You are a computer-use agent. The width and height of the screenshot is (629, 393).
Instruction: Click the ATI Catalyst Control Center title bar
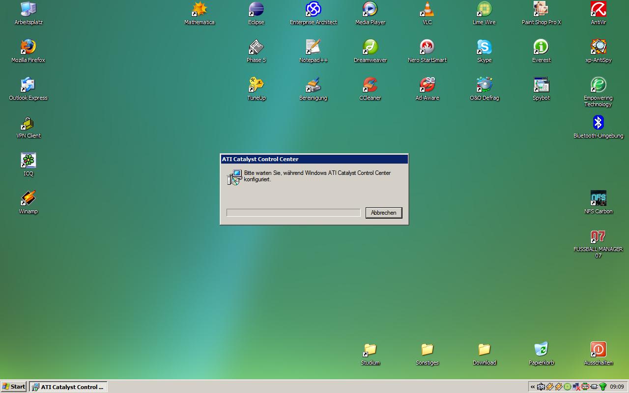[314, 159]
